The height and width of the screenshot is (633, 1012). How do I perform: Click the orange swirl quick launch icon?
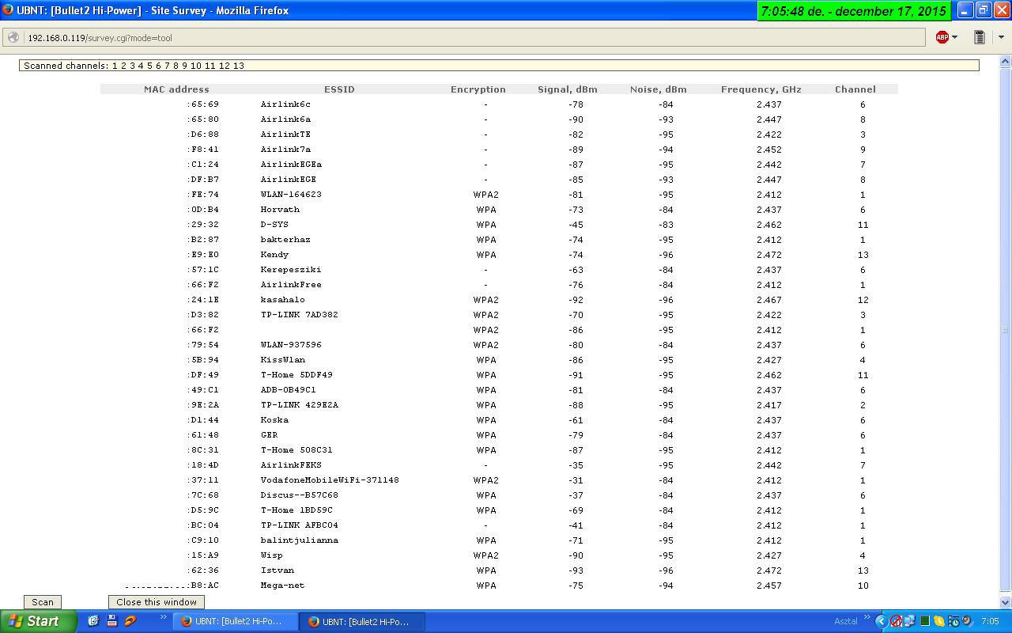point(130,621)
